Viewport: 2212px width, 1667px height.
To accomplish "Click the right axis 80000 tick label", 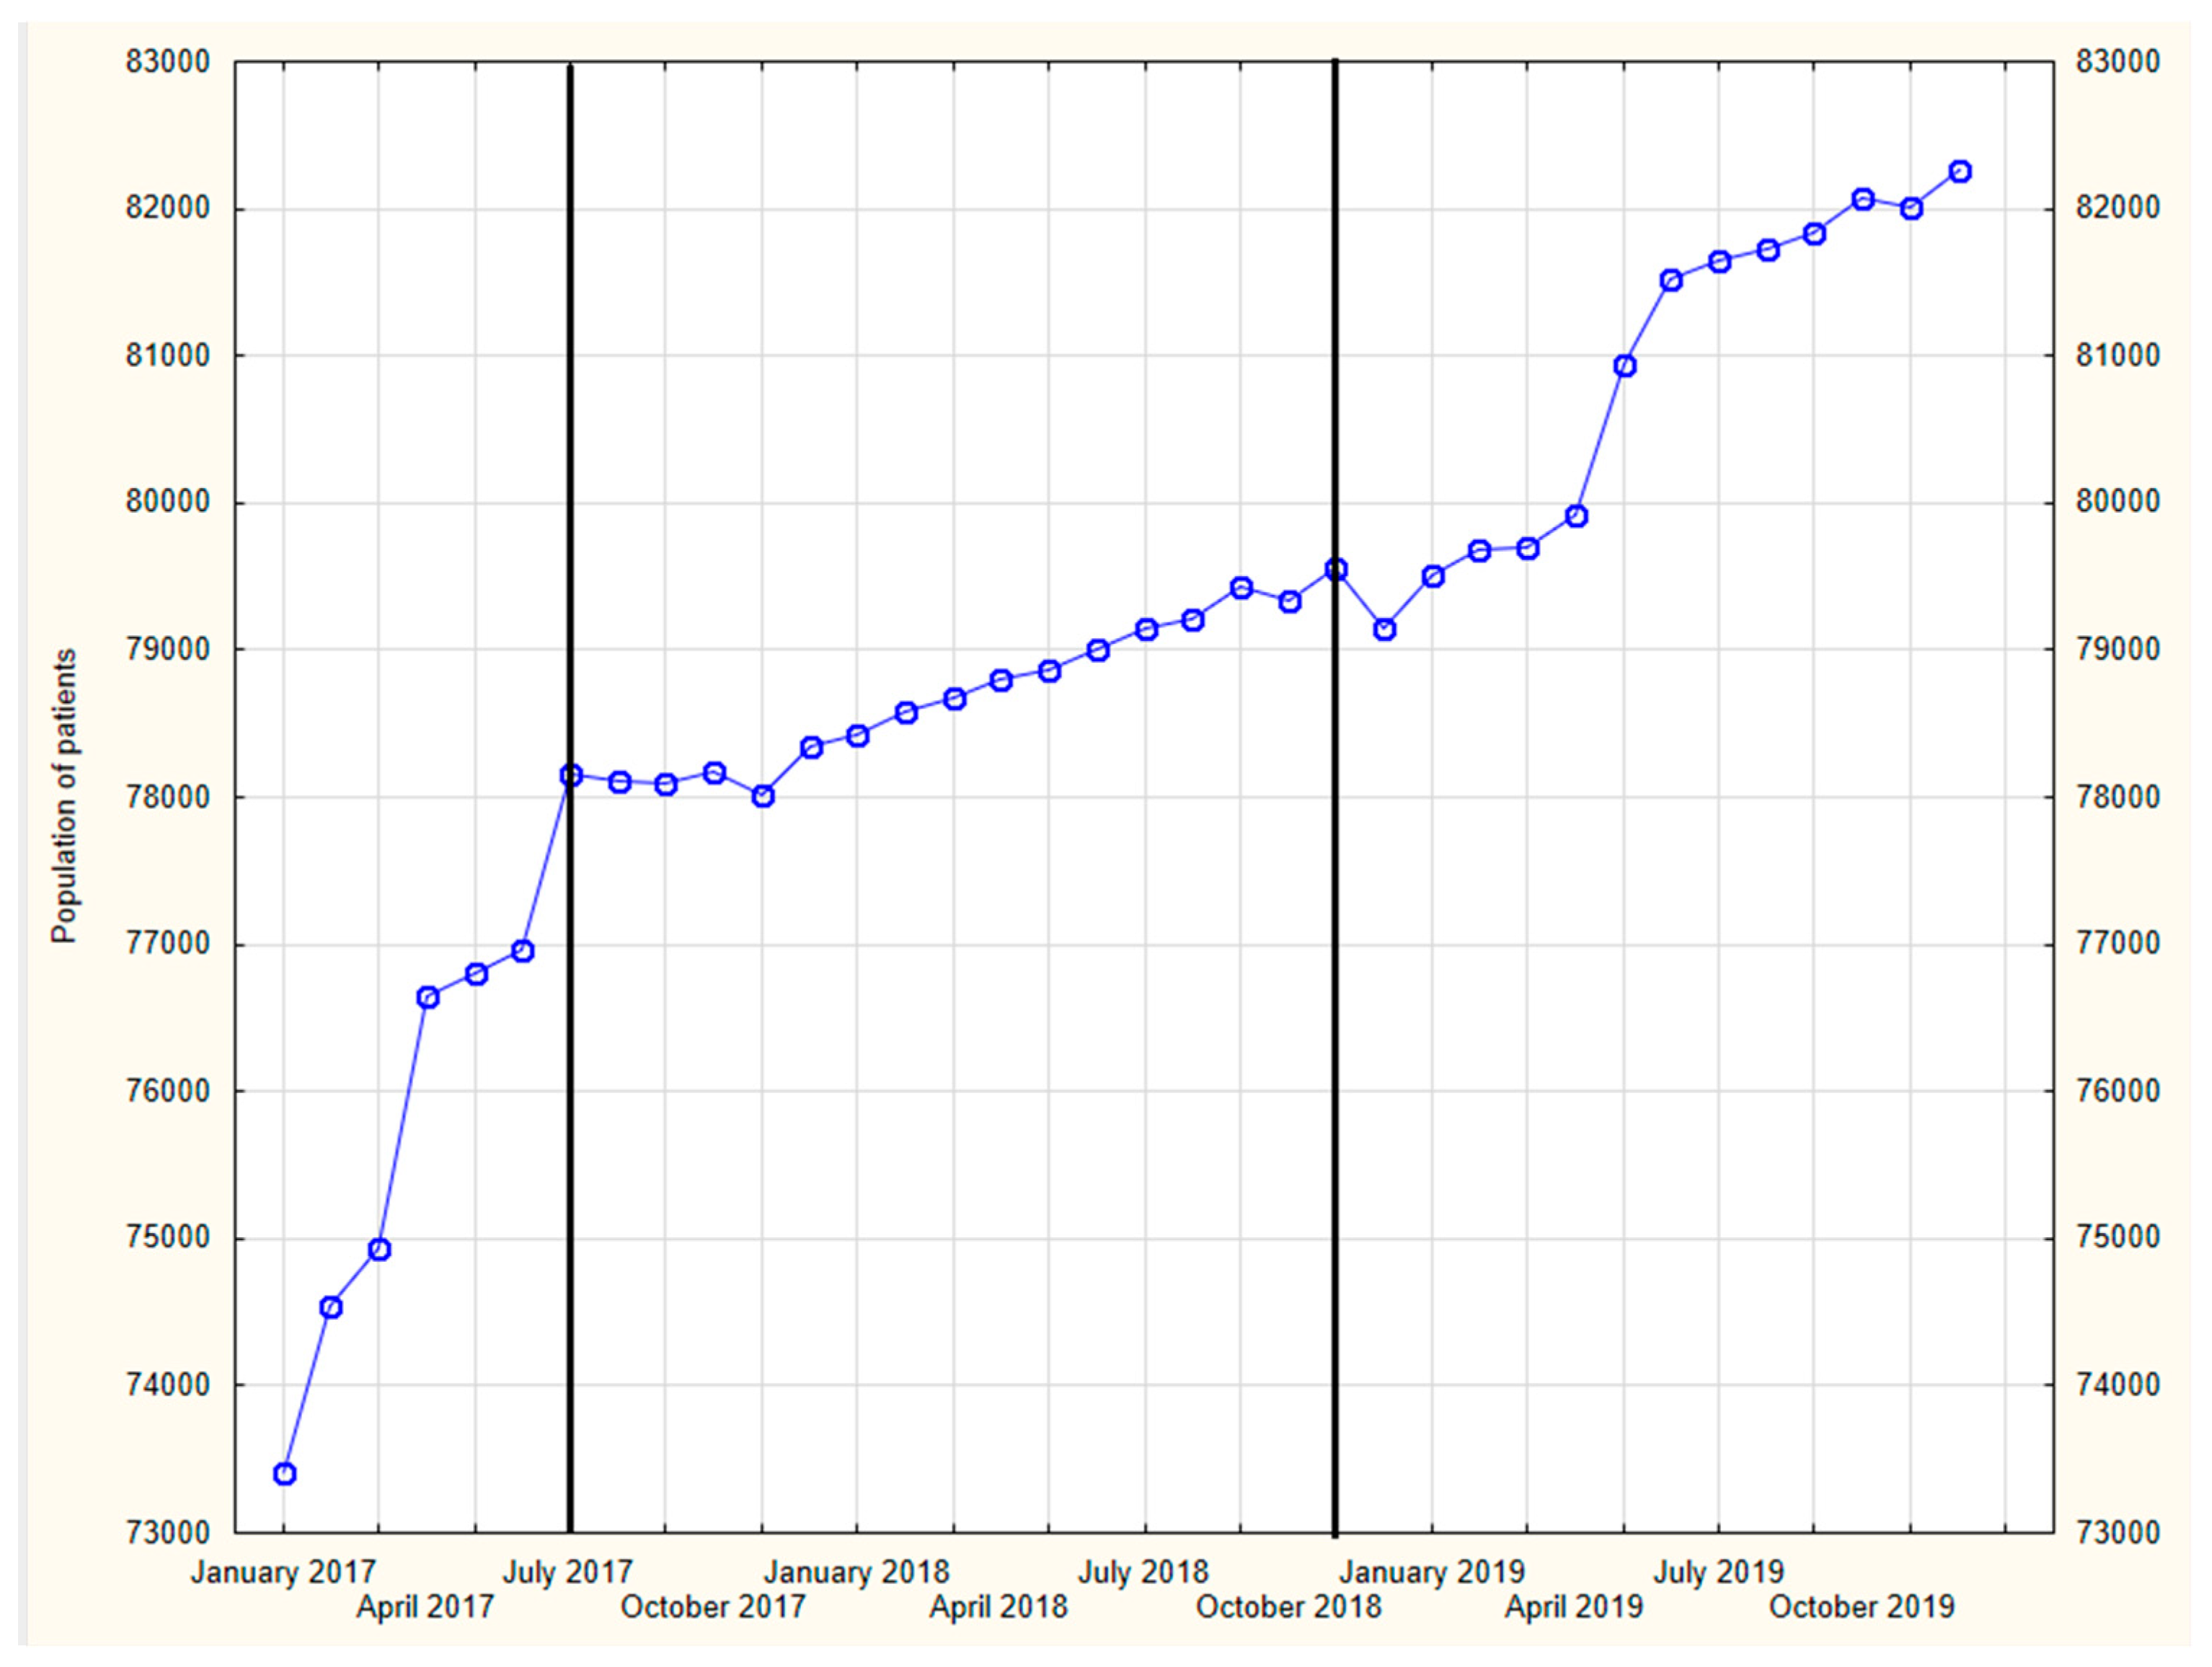I will pyautogui.click(x=2118, y=502).
